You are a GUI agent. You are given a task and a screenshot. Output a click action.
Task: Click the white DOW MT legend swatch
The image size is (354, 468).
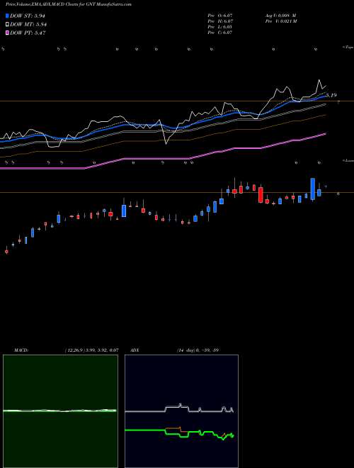7,24
